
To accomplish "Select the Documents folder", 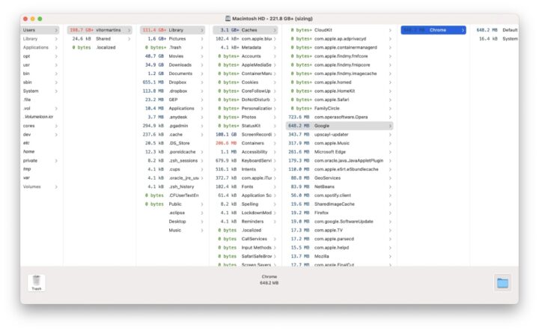I will 173,73.
